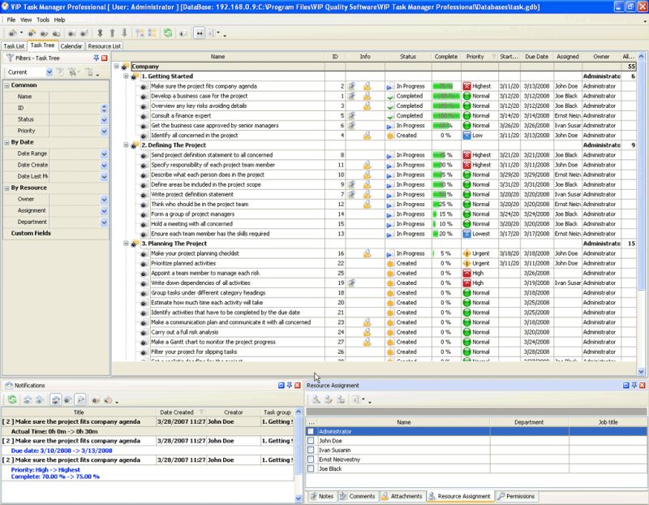
Task: Open the Date Range filter dropdown
Action: pos(104,153)
